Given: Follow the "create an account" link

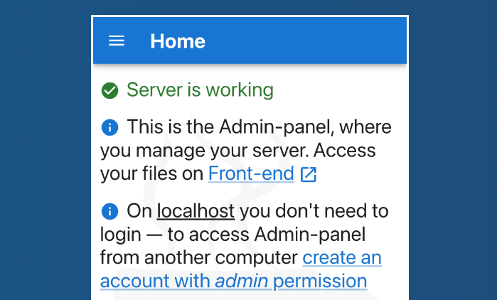Looking at the screenshot, I should click(x=342, y=257).
